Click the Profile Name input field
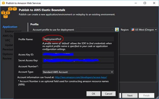Viewport: 159px width, 99px height. (78, 39)
